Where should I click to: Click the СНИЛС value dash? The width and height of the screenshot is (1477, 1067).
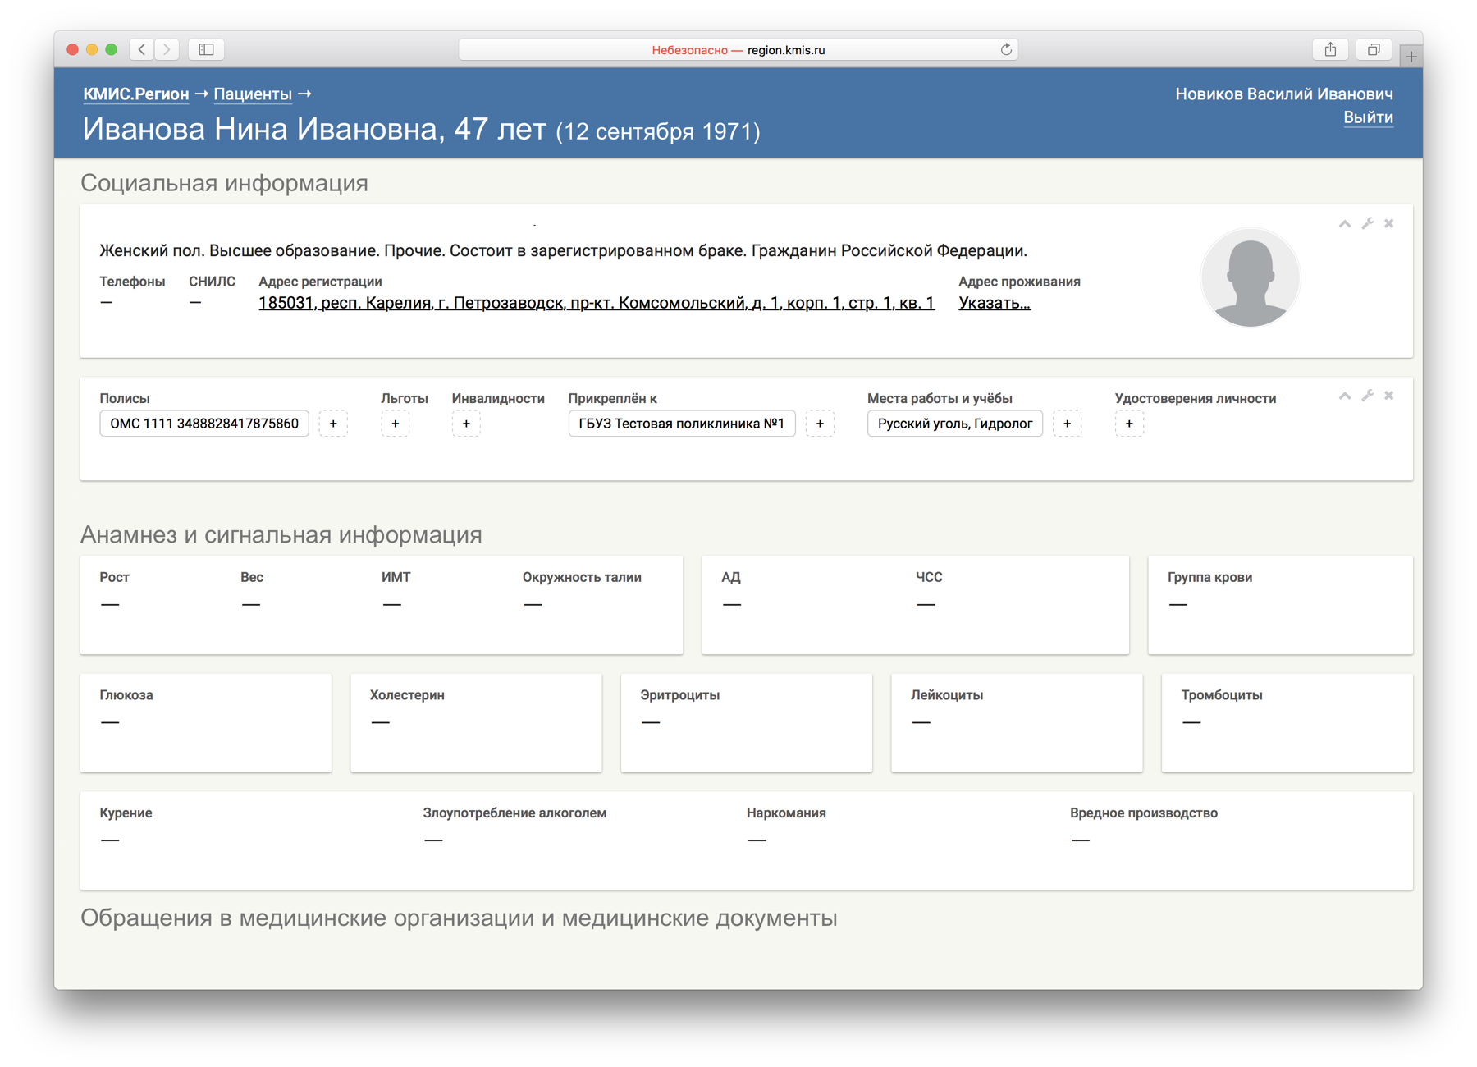tap(195, 303)
